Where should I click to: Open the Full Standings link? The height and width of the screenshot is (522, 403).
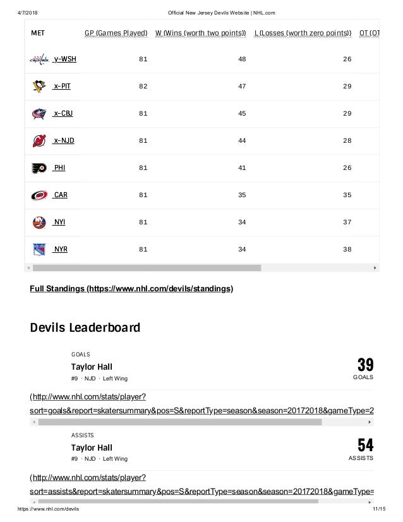pyautogui.click(x=131, y=289)
